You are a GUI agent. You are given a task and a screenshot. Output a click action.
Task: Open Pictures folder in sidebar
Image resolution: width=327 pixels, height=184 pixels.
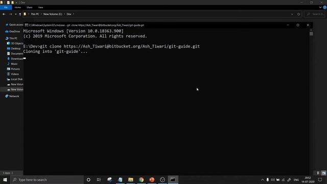click(13, 69)
